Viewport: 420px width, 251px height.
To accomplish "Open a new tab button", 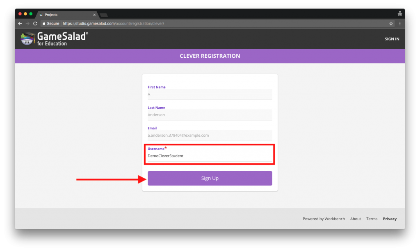I will tap(104, 15).
